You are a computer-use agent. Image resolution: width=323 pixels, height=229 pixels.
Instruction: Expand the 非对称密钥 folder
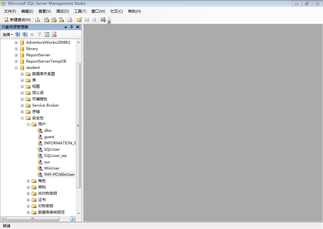[x=28, y=194]
